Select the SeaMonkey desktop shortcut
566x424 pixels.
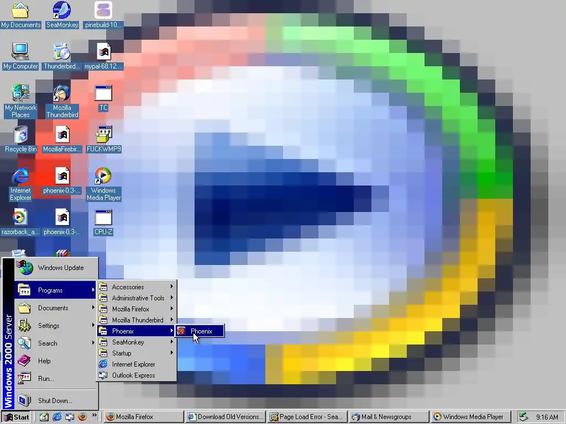[62, 14]
